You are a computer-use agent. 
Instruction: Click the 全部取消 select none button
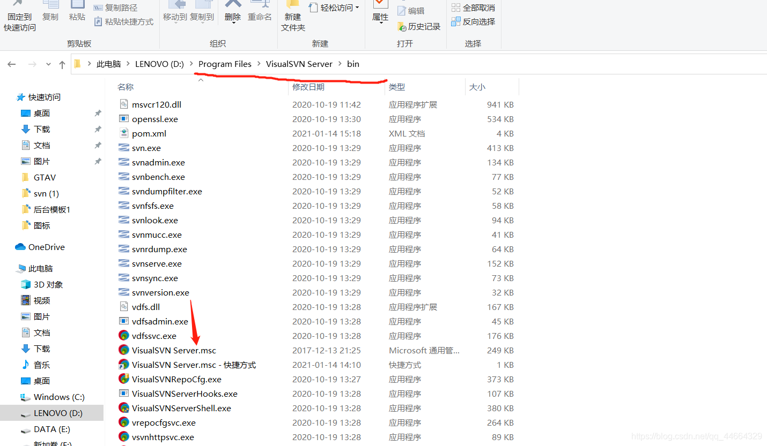pyautogui.click(x=473, y=7)
